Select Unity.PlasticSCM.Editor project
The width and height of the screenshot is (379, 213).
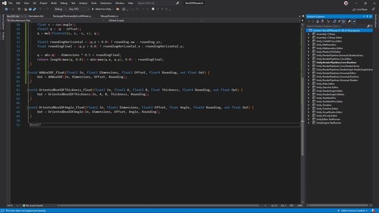pos(329,51)
